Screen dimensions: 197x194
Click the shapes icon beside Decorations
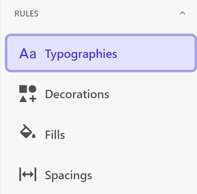[x=28, y=94]
